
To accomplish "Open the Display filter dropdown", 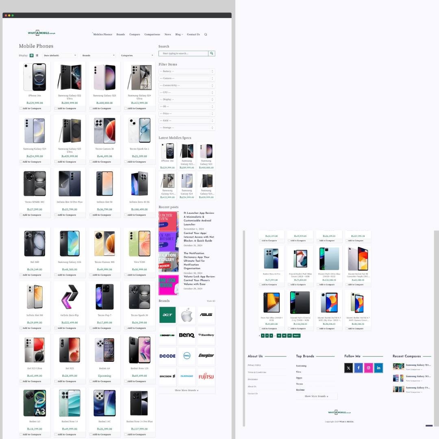I will (x=187, y=100).
